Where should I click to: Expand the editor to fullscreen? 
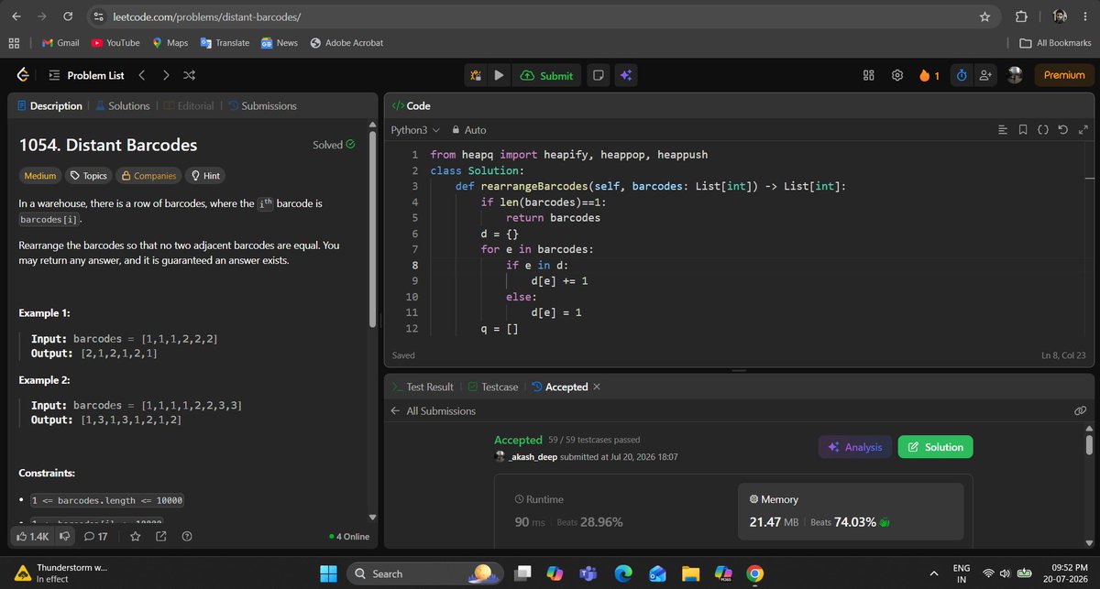(1082, 130)
